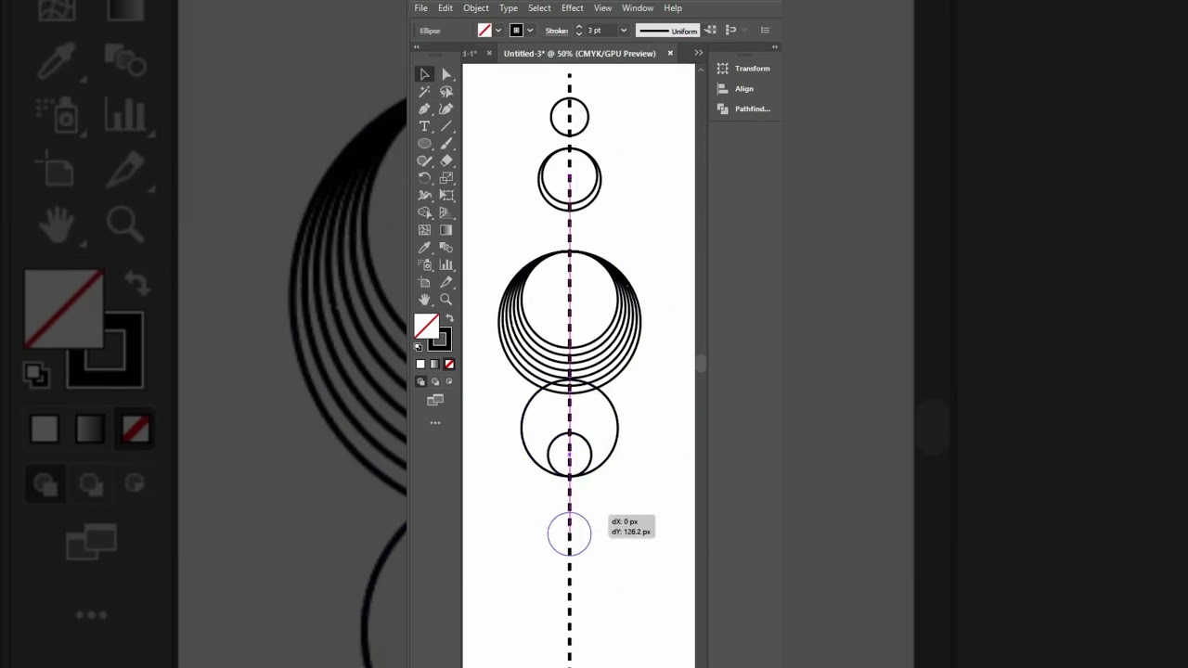Select the Ellipse tool in toolbar

(424, 144)
